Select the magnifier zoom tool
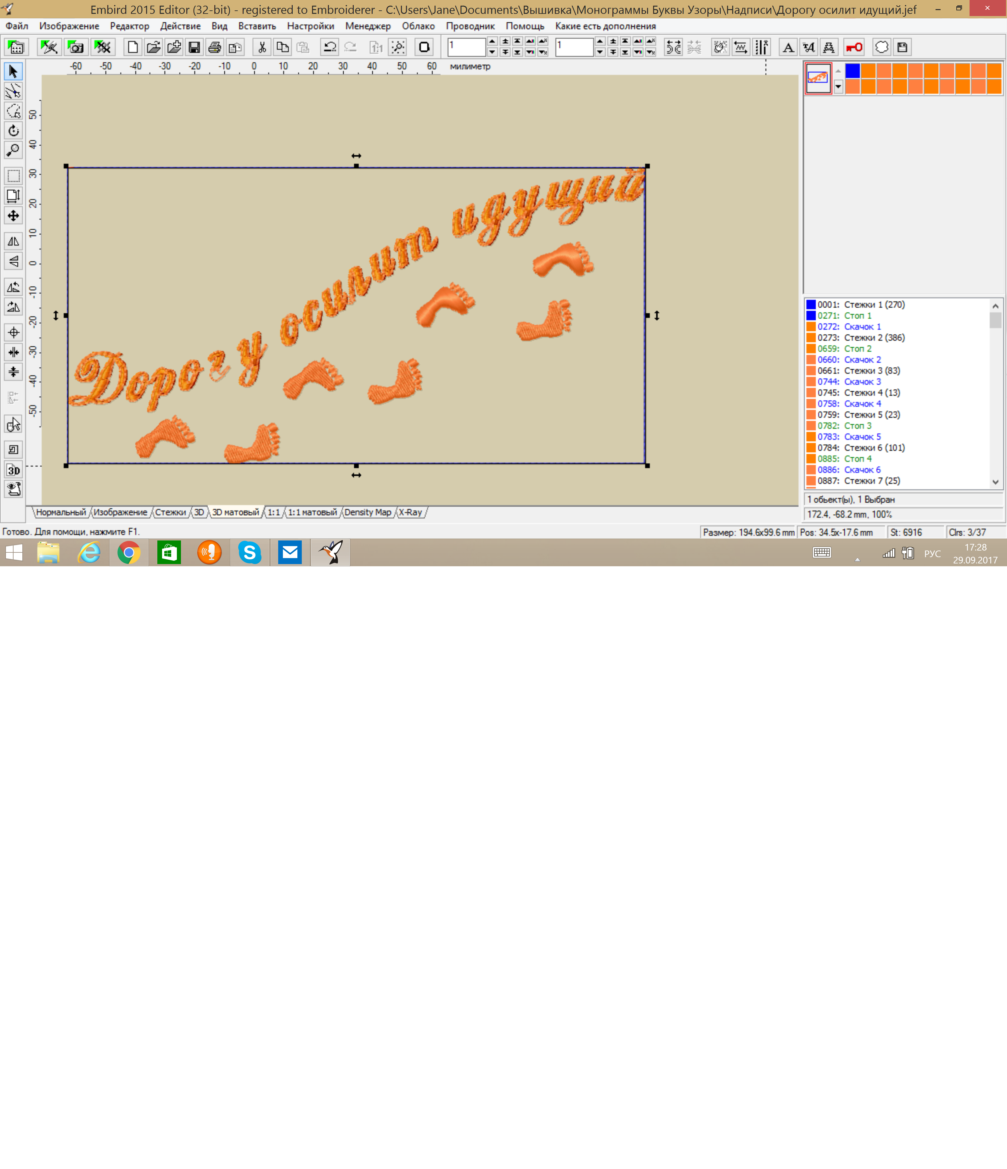 click(x=13, y=150)
